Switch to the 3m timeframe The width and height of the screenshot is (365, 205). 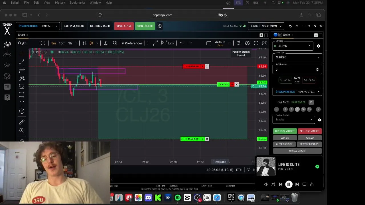(54, 43)
